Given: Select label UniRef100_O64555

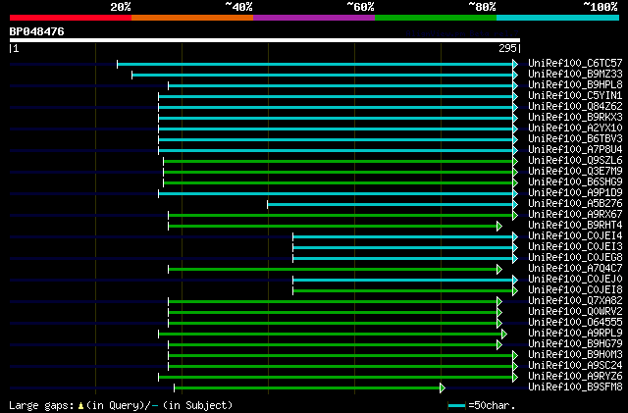Looking at the screenshot, I should (575, 323).
